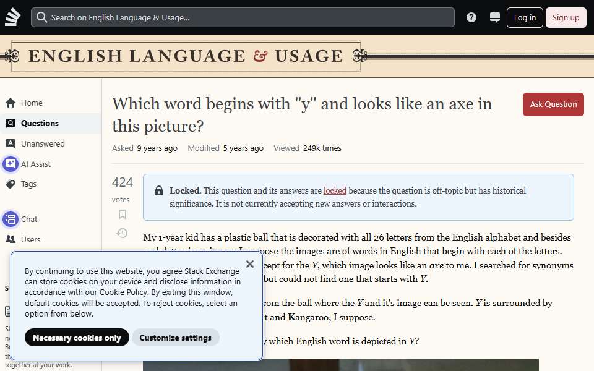
Task: Dismiss the cookie banner with the X
Action: click(249, 264)
